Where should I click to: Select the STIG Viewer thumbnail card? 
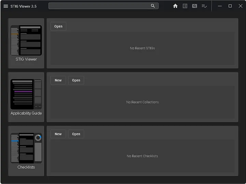pyautogui.click(x=26, y=43)
